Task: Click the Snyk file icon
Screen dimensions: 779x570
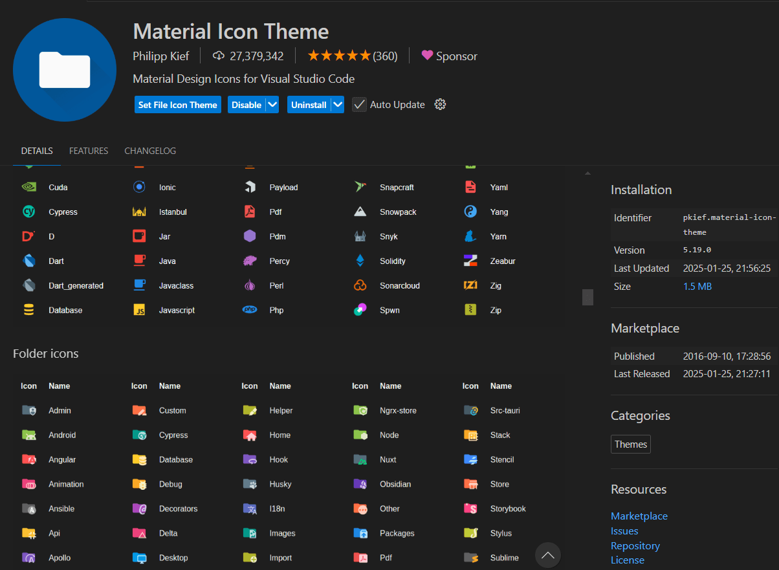Action: point(360,236)
